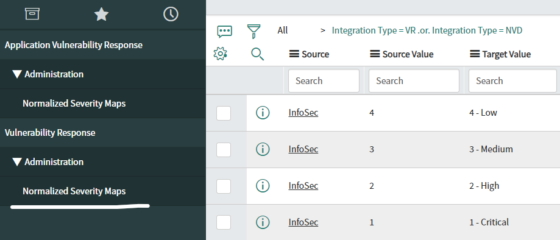Focus the Source column search field
560x240 pixels.
tap(324, 81)
